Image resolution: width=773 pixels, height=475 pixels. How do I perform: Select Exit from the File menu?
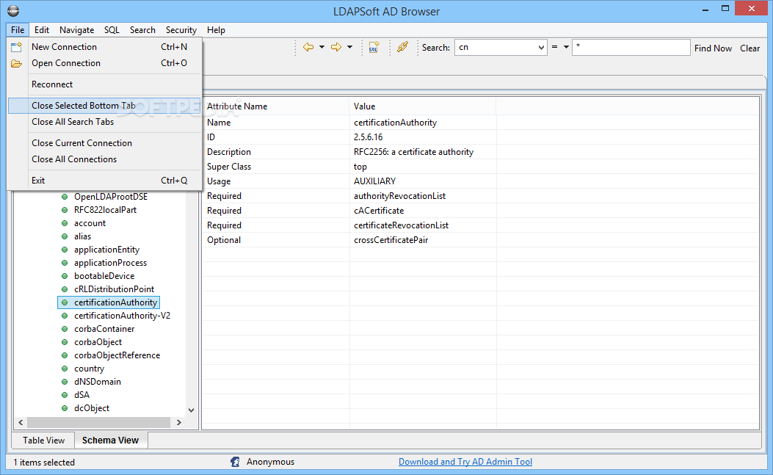(105, 181)
